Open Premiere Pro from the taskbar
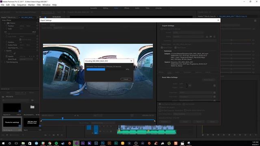 coord(76,143)
